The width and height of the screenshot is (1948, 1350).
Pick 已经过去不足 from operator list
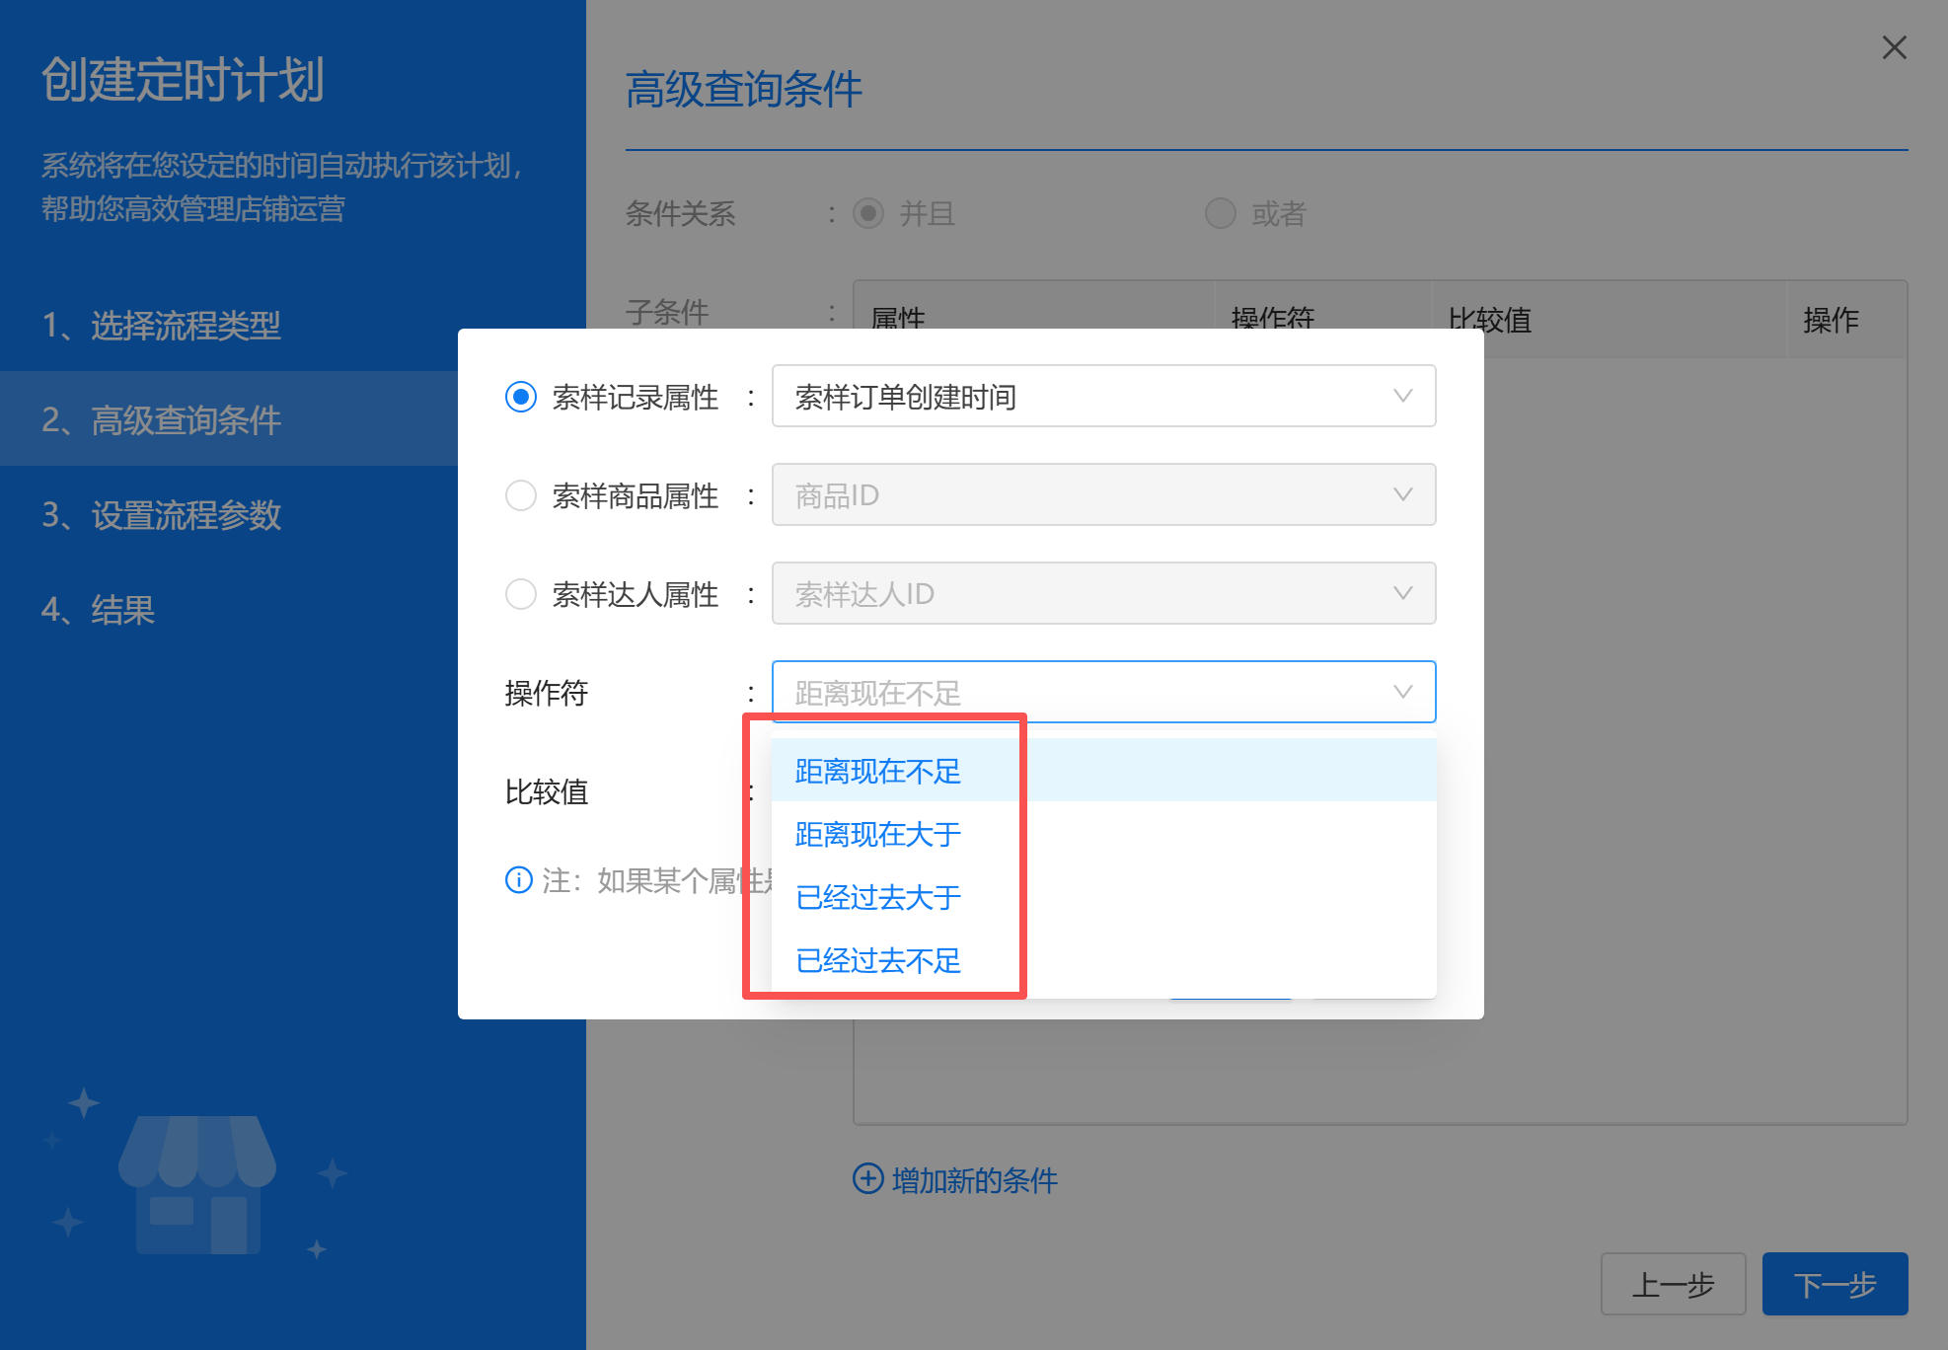(877, 961)
